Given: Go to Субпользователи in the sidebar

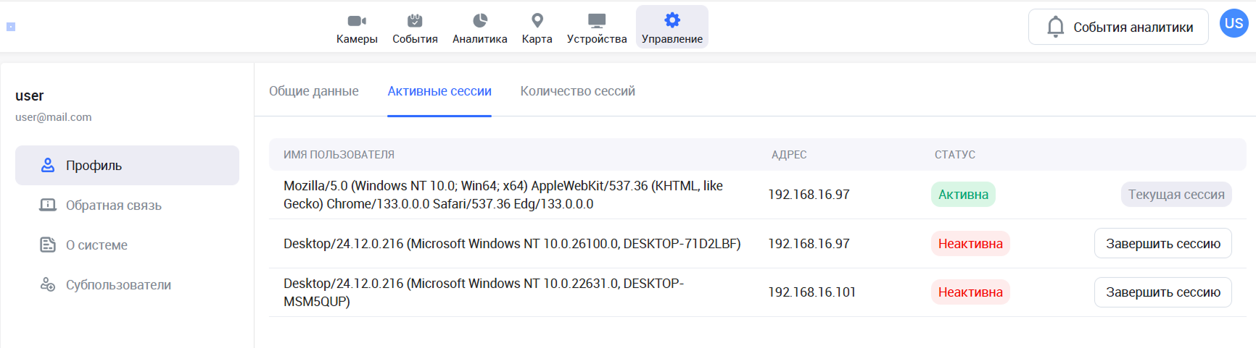Looking at the screenshot, I should (x=118, y=285).
